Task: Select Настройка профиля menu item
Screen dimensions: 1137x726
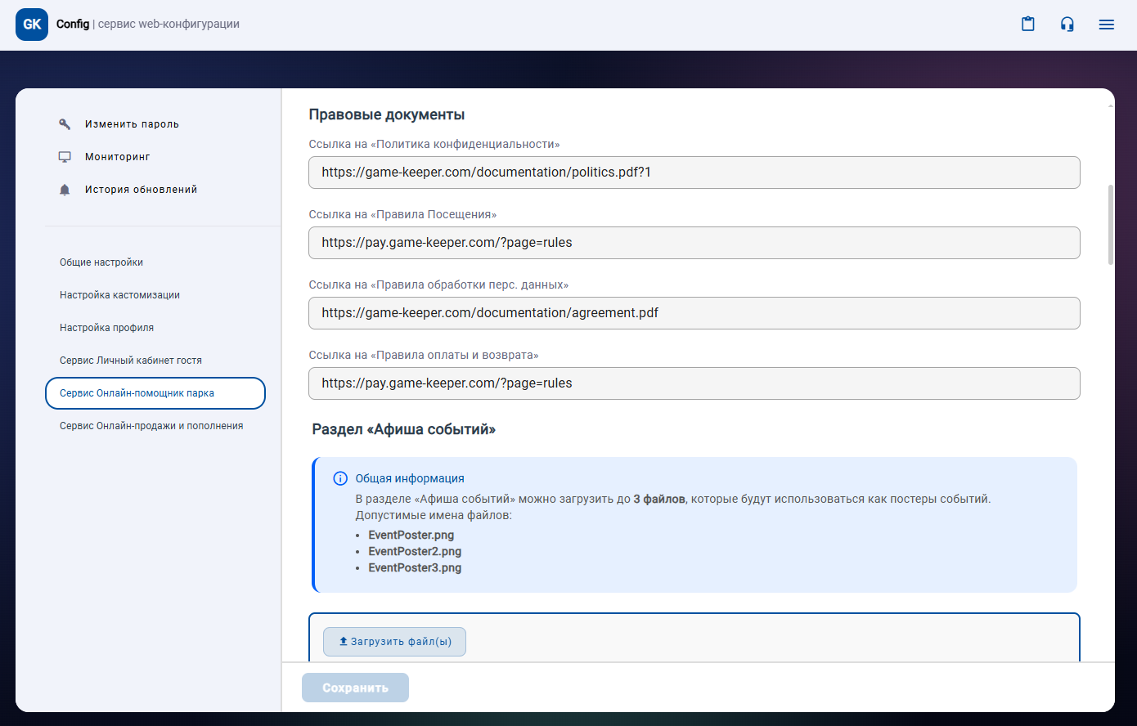Action: click(106, 328)
